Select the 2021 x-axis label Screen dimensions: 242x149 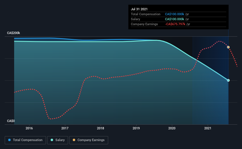coord(208,128)
